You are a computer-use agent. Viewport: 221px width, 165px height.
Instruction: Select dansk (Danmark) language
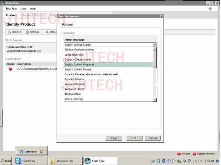[x=108, y=55]
